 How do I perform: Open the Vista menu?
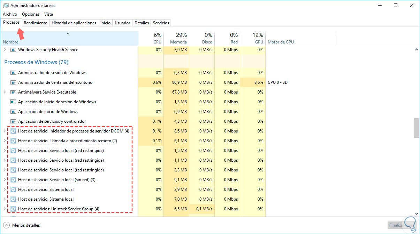pyautogui.click(x=49, y=14)
